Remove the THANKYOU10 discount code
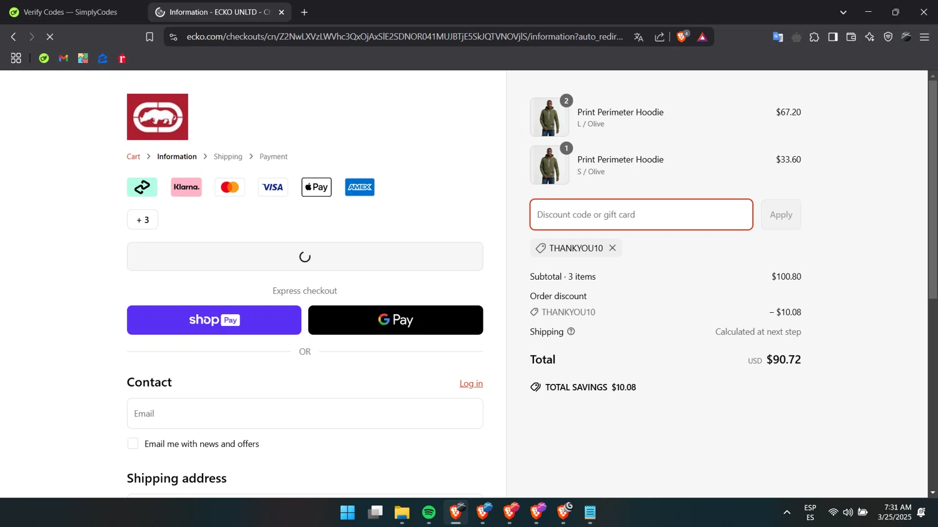This screenshot has height=527, width=938. pyautogui.click(x=612, y=248)
